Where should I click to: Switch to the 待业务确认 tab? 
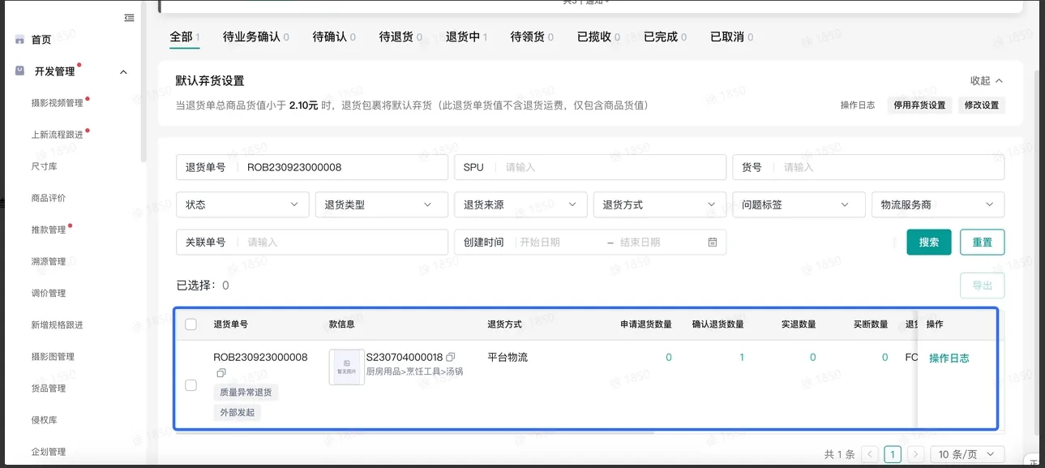pos(256,36)
